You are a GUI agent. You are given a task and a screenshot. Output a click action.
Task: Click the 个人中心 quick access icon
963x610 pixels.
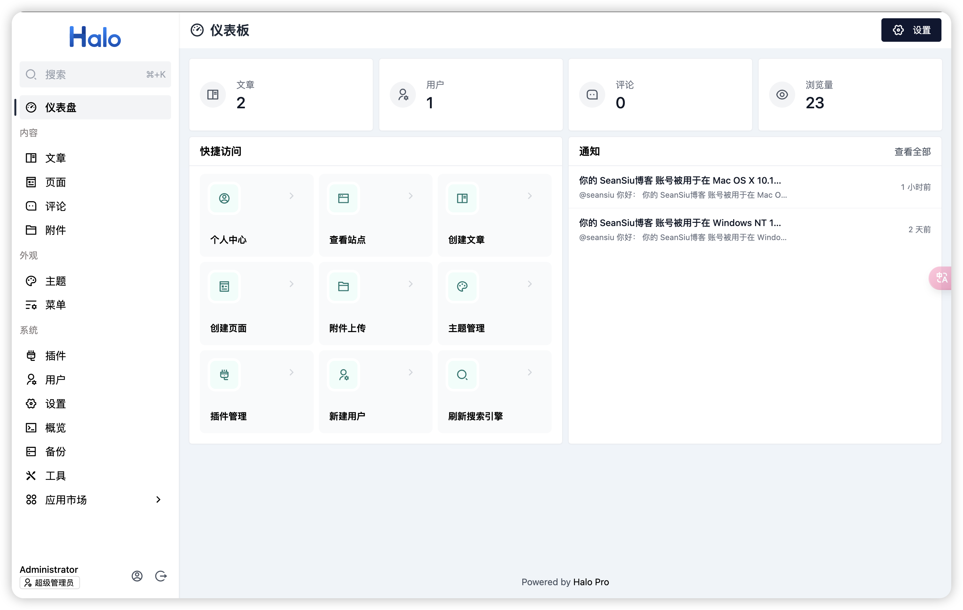(224, 198)
